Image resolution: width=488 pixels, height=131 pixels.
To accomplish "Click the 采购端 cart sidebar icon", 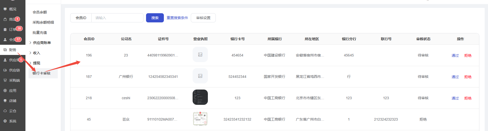I will [x=5, y=80].
